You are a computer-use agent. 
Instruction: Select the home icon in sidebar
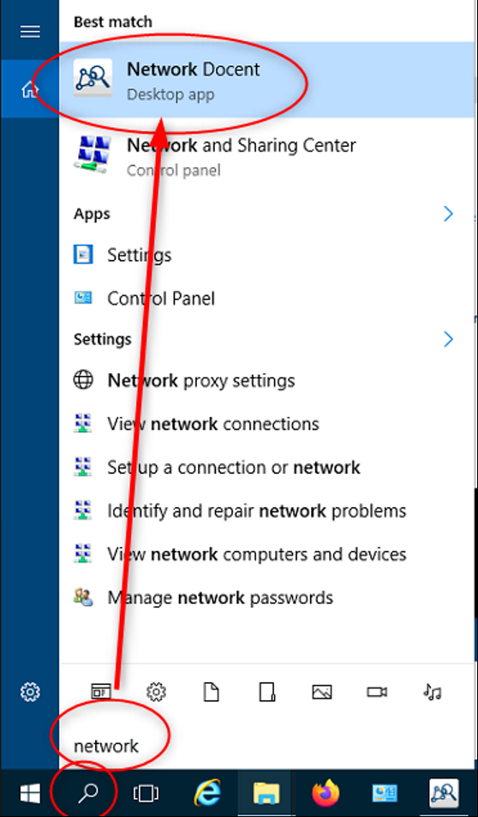click(30, 89)
